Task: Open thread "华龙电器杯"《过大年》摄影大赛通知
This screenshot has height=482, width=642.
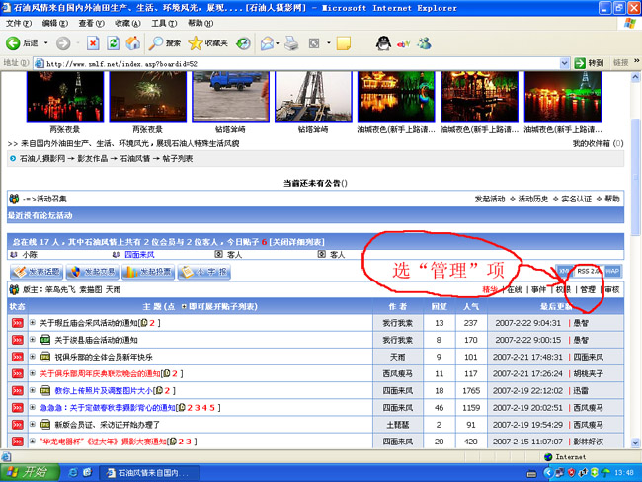Action: [103, 442]
